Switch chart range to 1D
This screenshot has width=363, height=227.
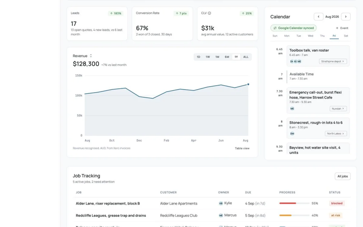point(198,57)
